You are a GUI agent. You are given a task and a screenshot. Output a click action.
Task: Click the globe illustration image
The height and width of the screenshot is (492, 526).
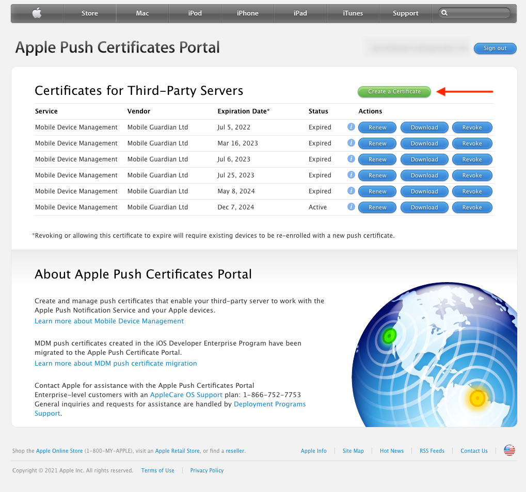[x=435, y=354]
